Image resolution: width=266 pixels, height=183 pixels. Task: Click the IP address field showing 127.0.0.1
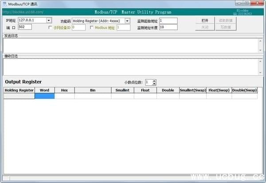(32, 20)
